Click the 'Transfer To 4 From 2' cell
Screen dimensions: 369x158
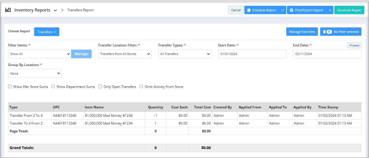click(x=30, y=123)
